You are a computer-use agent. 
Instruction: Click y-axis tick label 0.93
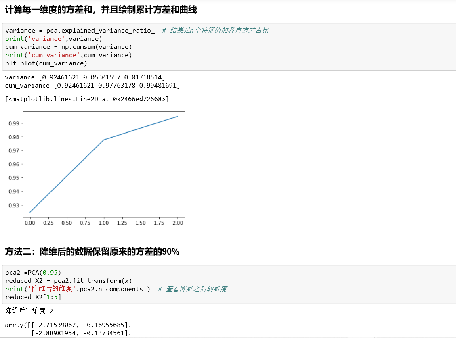pos(14,205)
